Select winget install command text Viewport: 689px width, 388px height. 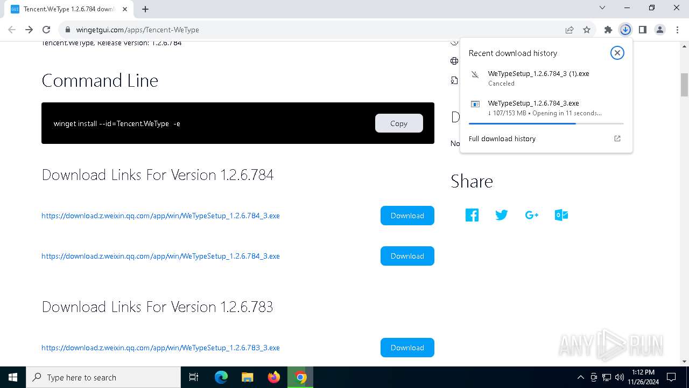point(117,123)
